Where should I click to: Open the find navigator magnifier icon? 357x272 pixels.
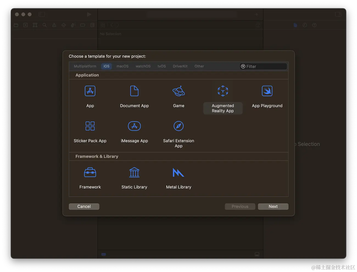44,25
